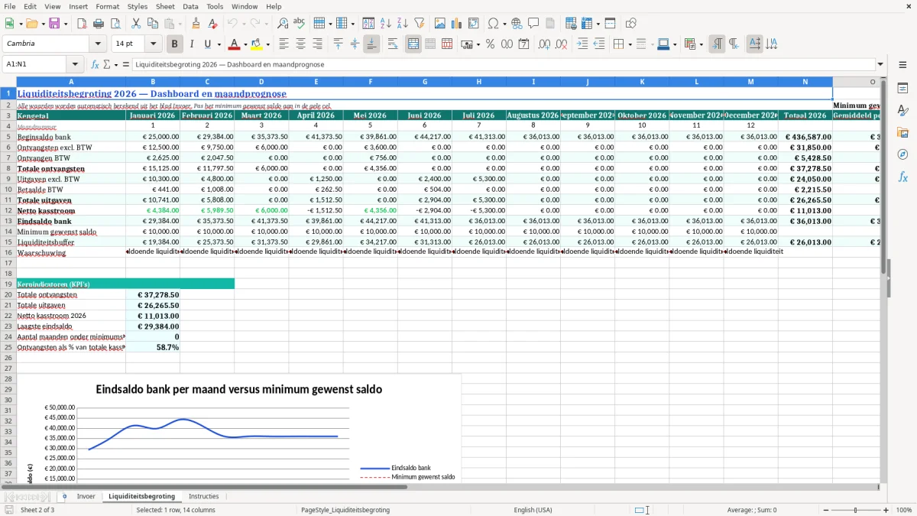Apply the red font color swatch

pos(235,44)
